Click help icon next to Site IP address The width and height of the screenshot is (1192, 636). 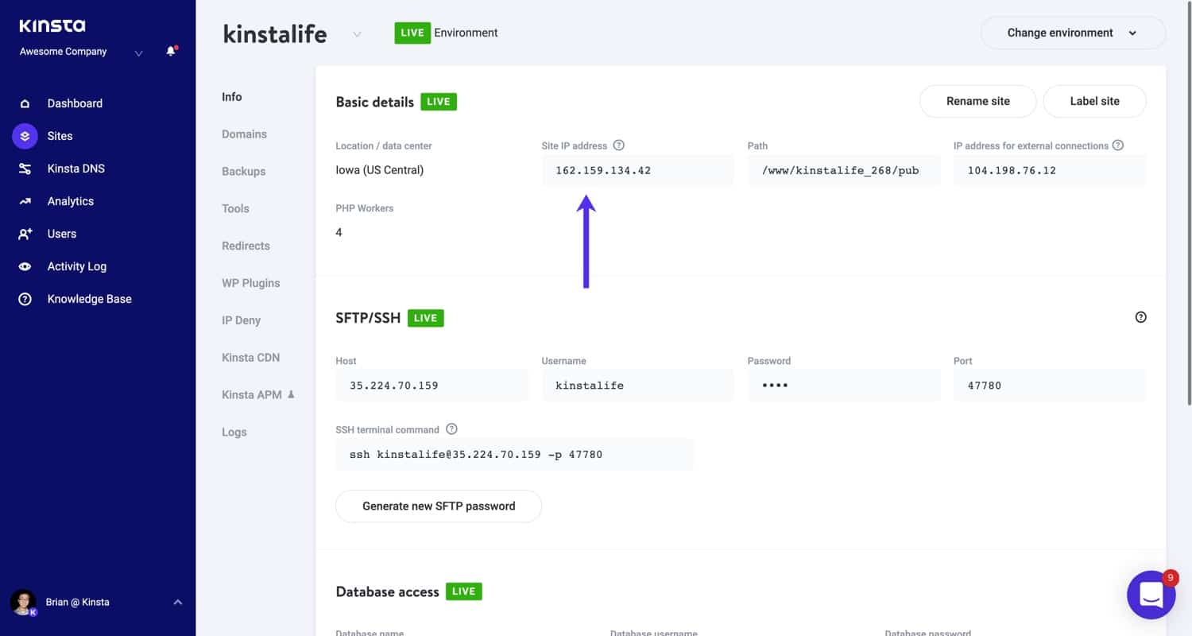click(619, 145)
